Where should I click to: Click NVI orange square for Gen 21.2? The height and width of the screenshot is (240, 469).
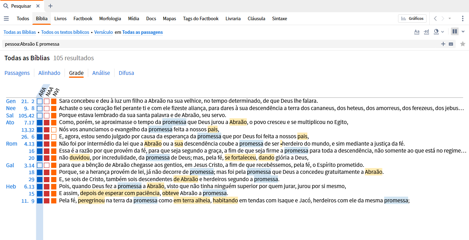(54, 101)
